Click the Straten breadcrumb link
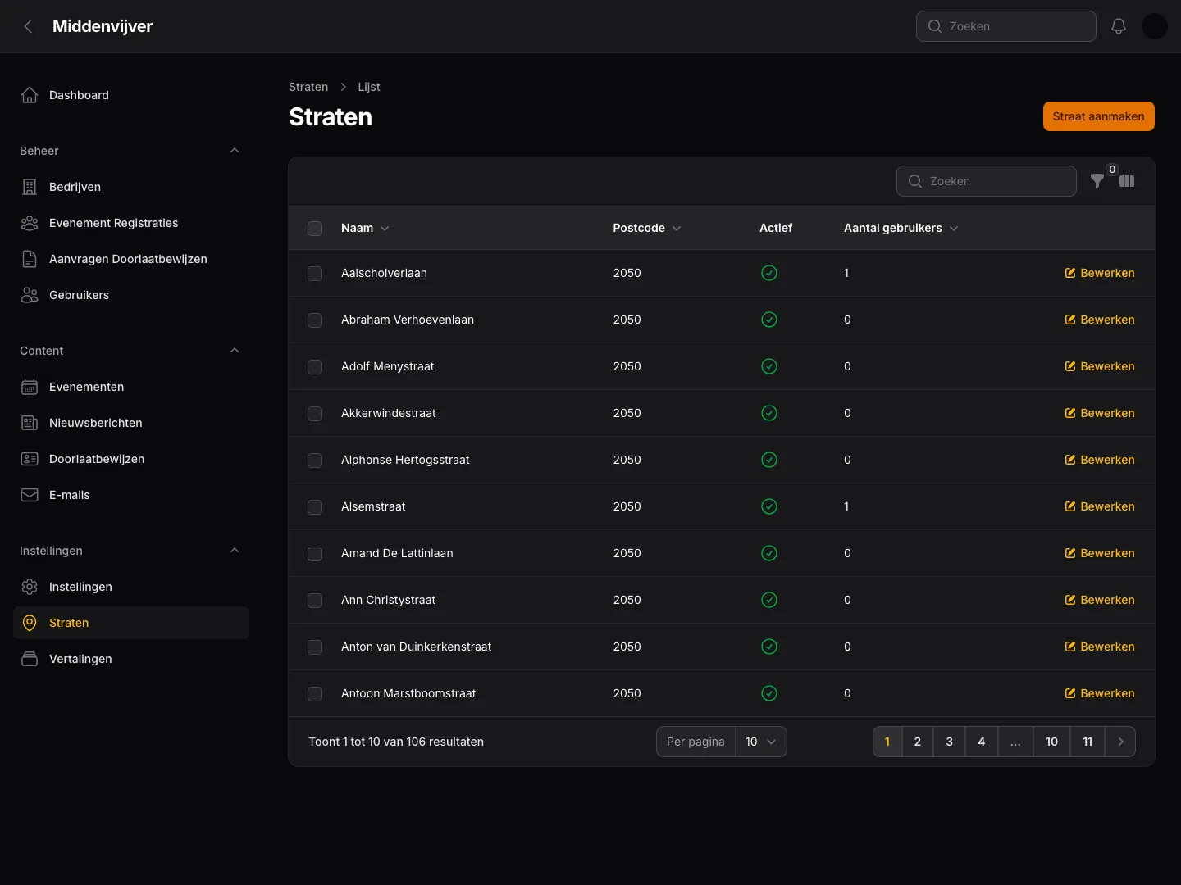Image resolution: width=1181 pixels, height=885 pixels. tap(308, 87)
